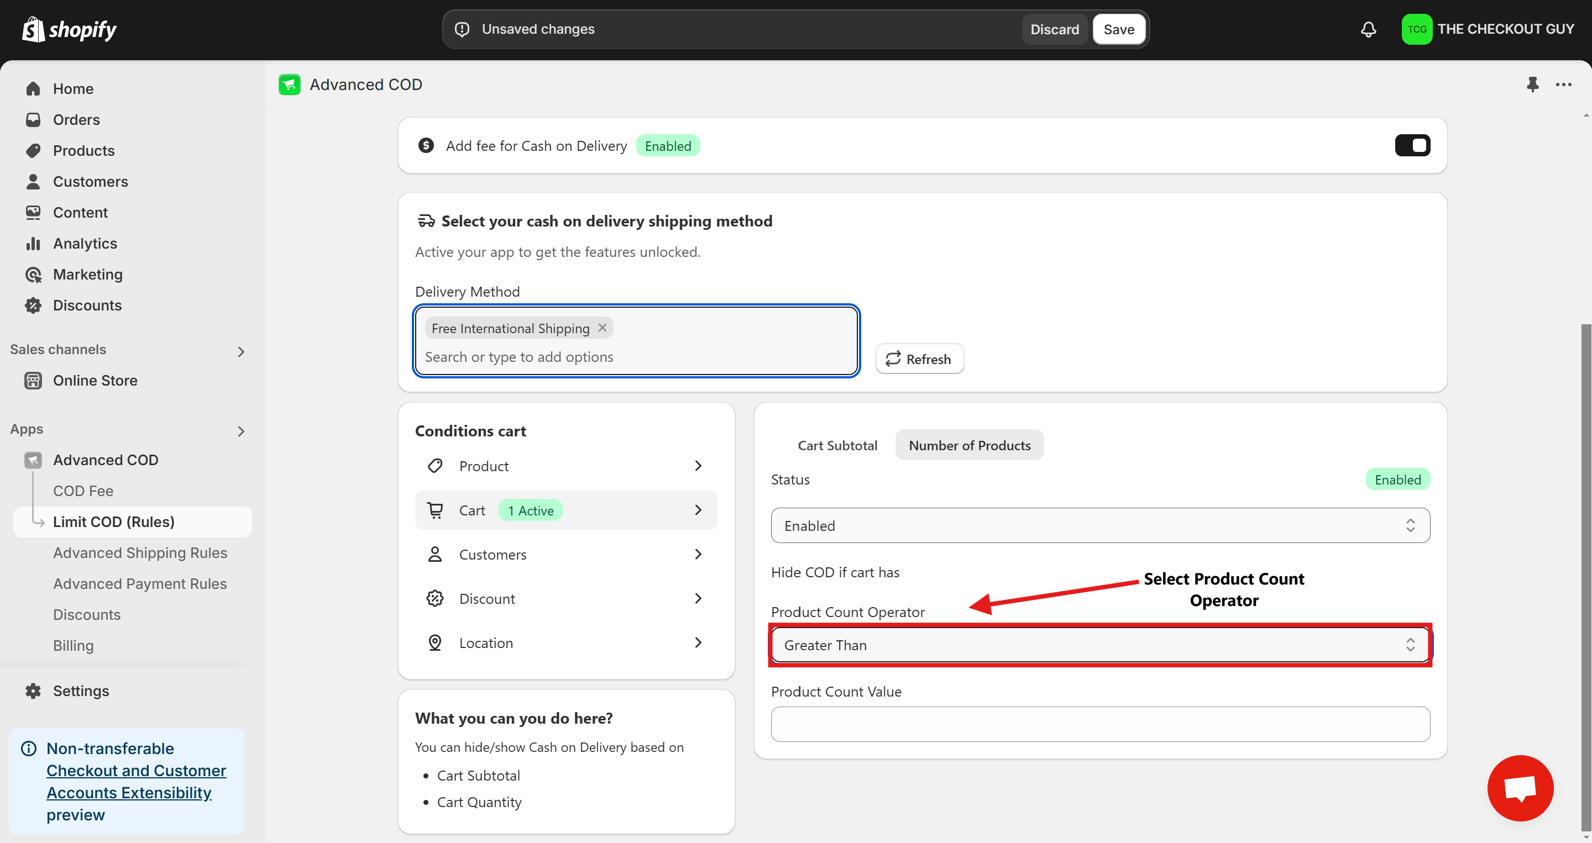Expand Sales channels section
The width and height of the screenshot is (1592, 843).
pos(241,352)
